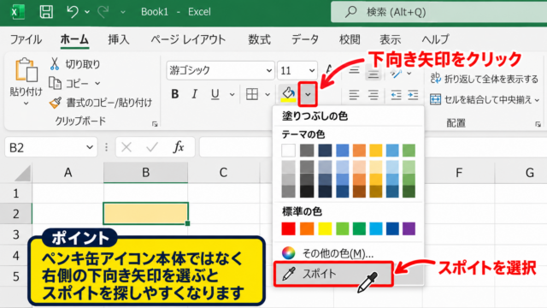
Task: Switch to 表示 tab
Action: 390,39
